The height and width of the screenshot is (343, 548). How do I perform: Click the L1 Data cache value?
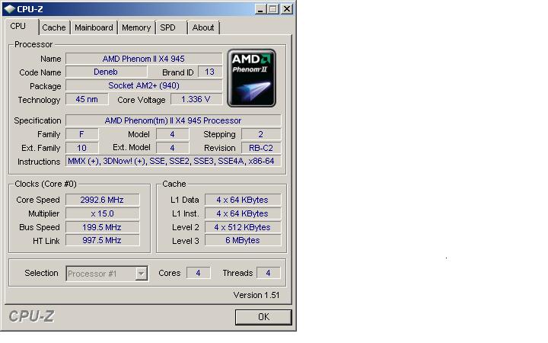243,200
